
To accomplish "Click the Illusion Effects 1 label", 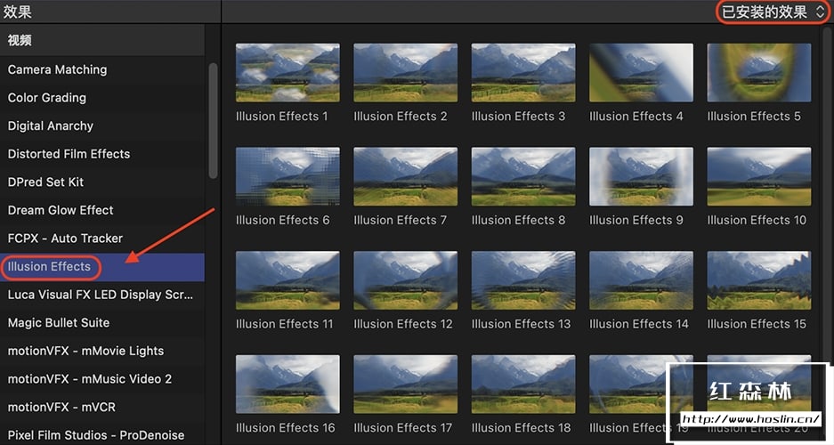I will (x=282, y=117).
